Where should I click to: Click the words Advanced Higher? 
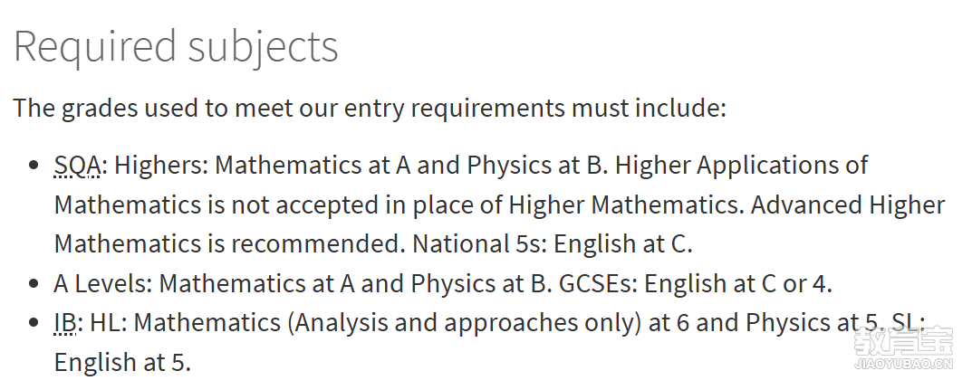click(848, 205)
